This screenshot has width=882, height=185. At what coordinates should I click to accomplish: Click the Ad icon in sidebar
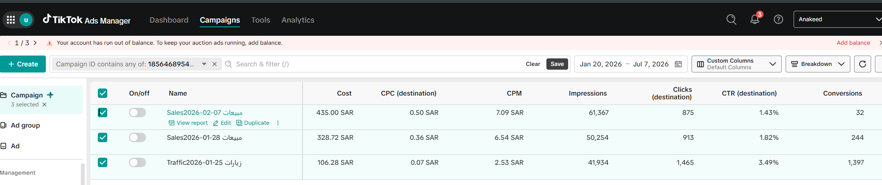[x=3, y=146]
